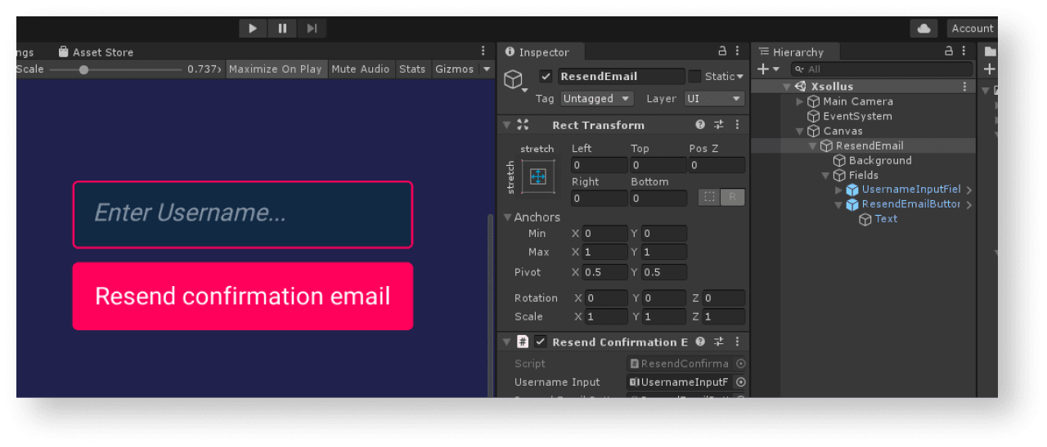This screenshot has height=447, width=1047.
Task: Toggle ResendEmail active checkbox
Action: point(546,77)
